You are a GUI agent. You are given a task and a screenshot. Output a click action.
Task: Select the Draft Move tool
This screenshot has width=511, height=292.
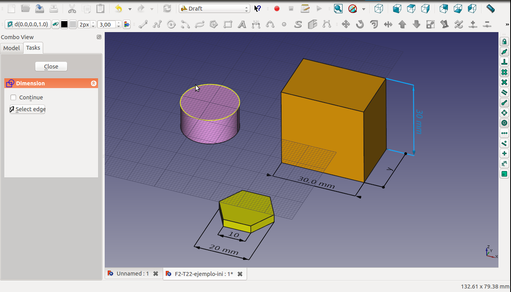pyautogui.click(x=346, y=25)
